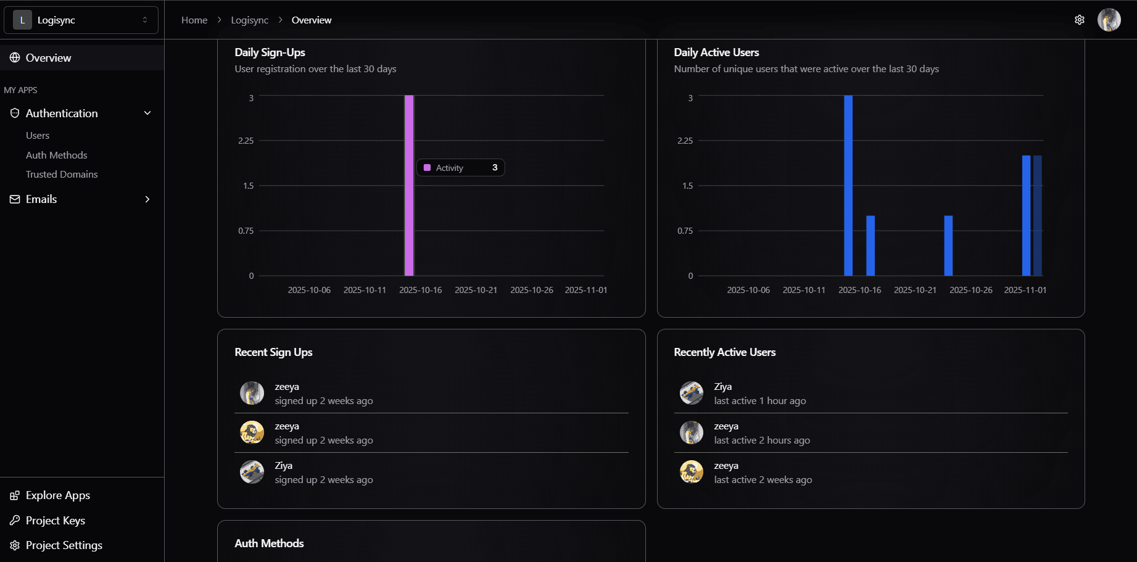Click the Logisync breadcrumb link

pyautogui.click(x=249, y=20)
